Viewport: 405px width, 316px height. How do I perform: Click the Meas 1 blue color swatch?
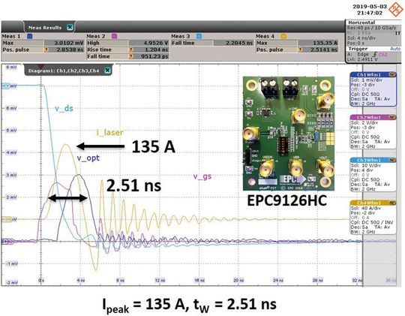click(30, 36)
